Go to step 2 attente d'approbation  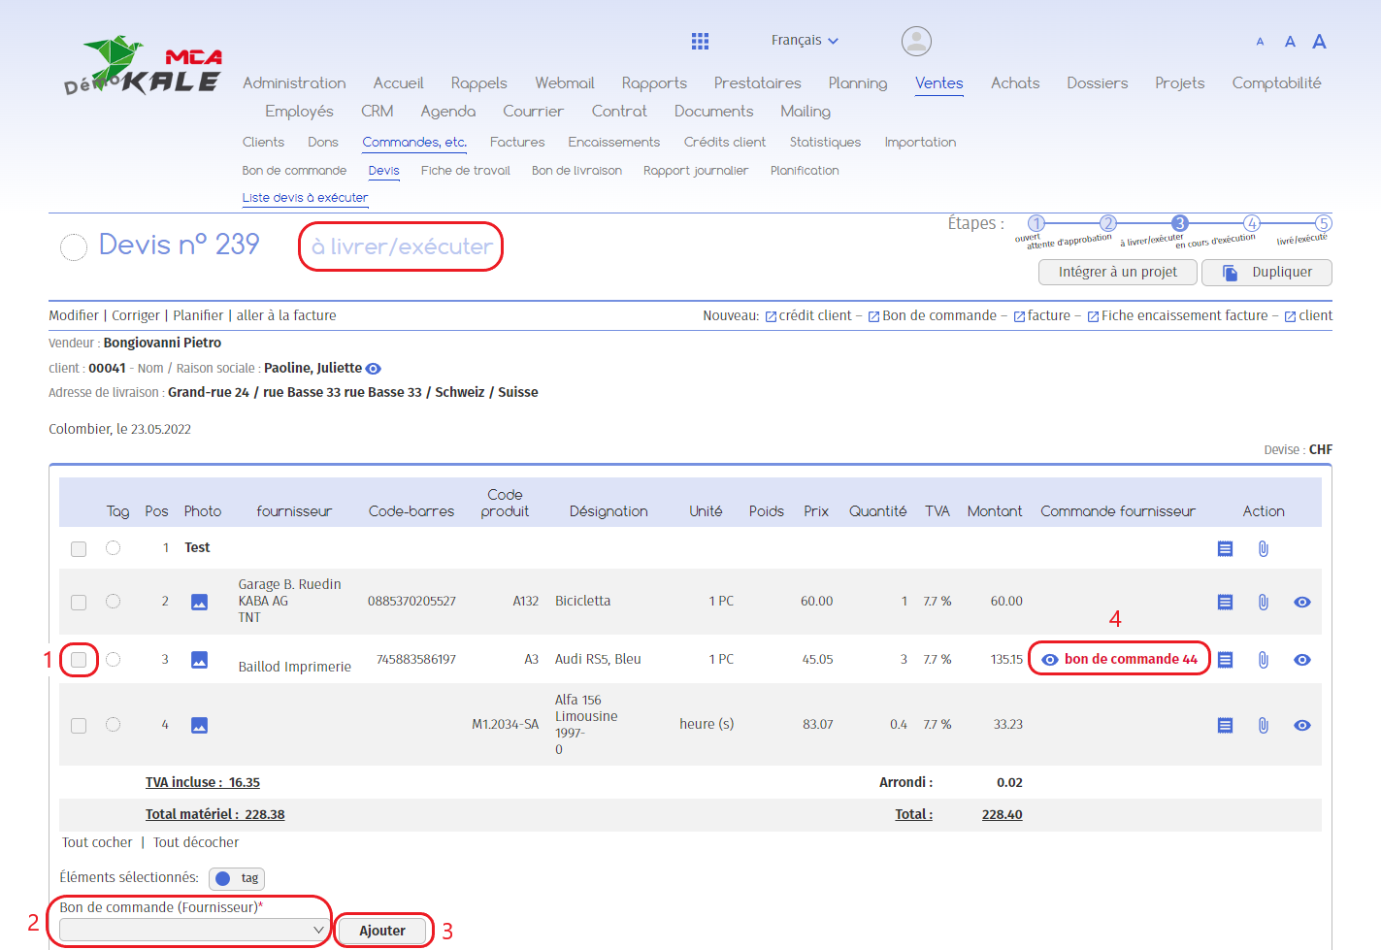[x=1107, y=223]
